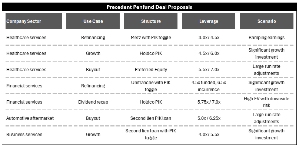299x146 pixels.
Task: Click the Second lien PIK loan cell
Action: click(151, 118)
